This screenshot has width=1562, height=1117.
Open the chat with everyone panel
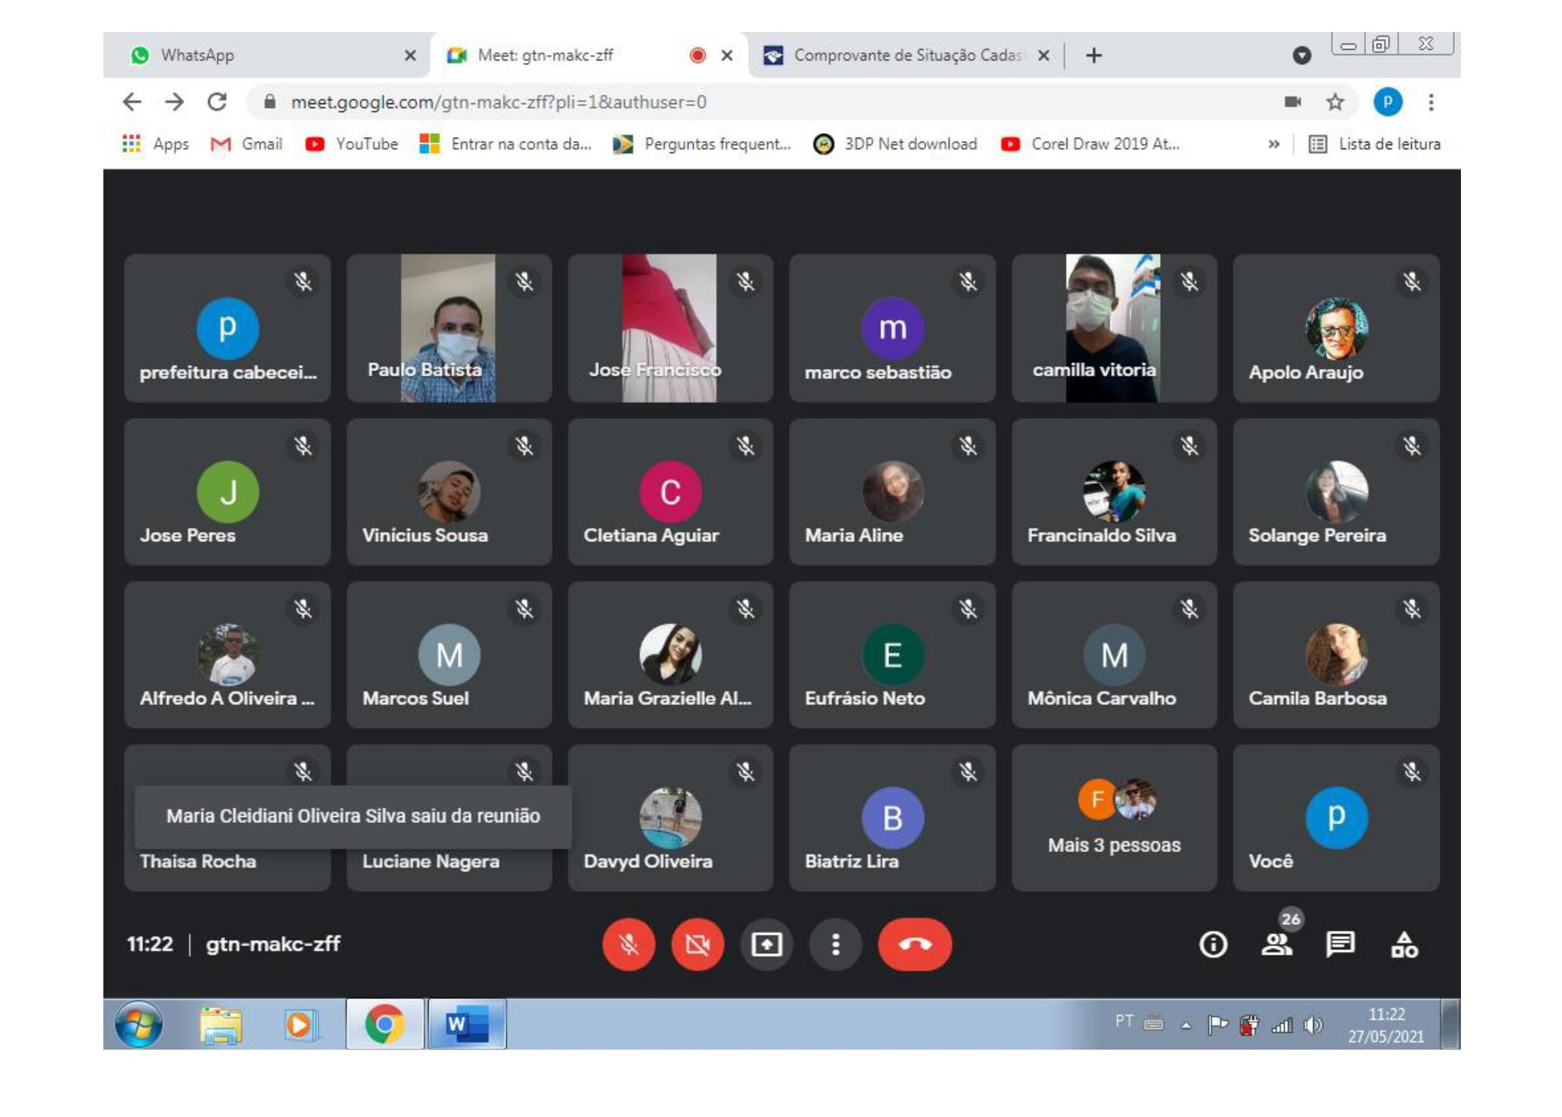click(1340, 944)
